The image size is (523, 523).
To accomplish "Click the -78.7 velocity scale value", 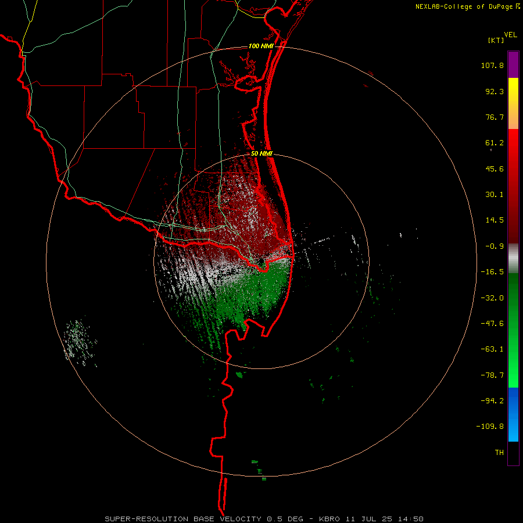I will 492,375.
